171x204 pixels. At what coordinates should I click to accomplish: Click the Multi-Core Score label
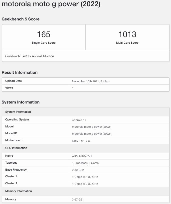127,43
